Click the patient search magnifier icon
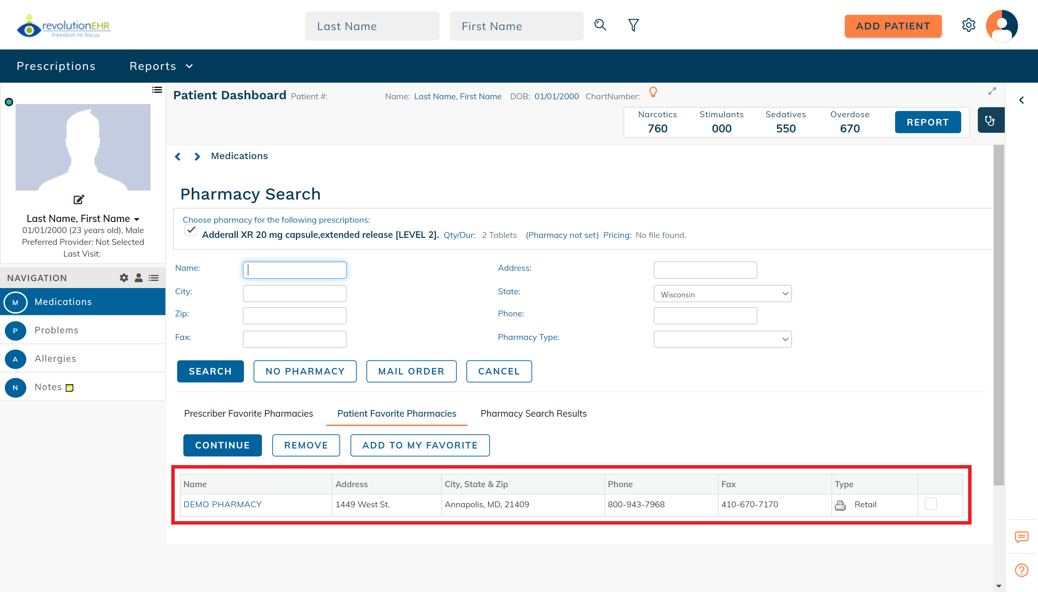Screen dimensions: 1038x592 600,25
